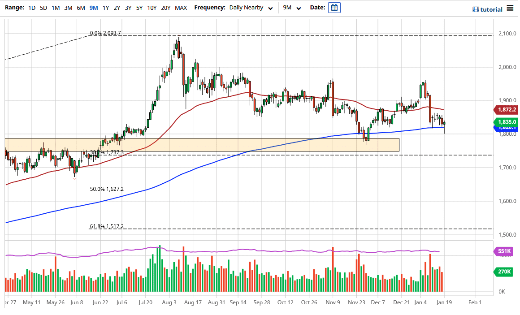
Task: Select the 3M range option
Action: (68, 8)
